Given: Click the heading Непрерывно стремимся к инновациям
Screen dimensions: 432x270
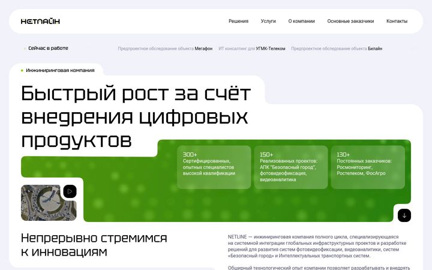Looking at the screenshot, I should coord(94,245).
